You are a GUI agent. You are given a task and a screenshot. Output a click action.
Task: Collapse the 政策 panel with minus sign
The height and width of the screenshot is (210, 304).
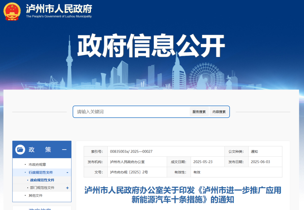pos(64,149)
